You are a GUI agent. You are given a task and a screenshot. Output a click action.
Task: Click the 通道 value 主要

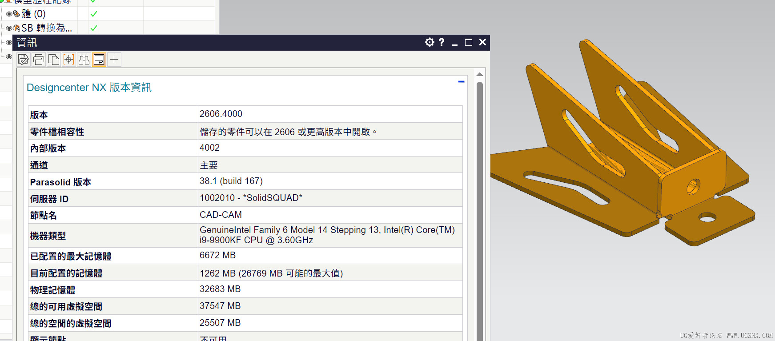(209, 165)
